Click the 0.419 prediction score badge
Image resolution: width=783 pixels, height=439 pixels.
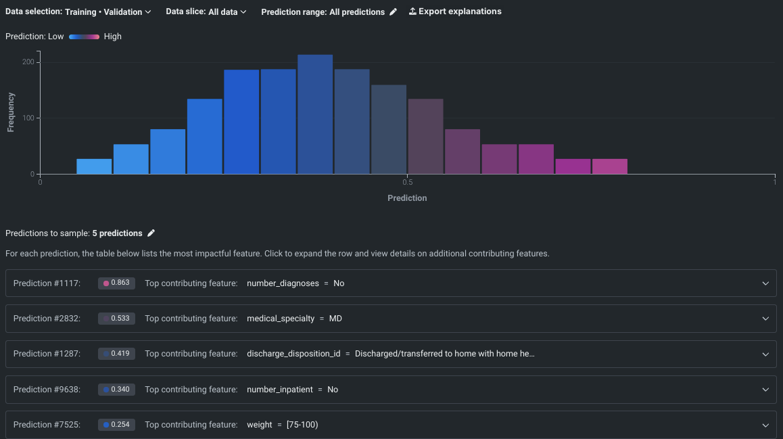[x=116, y=354]
